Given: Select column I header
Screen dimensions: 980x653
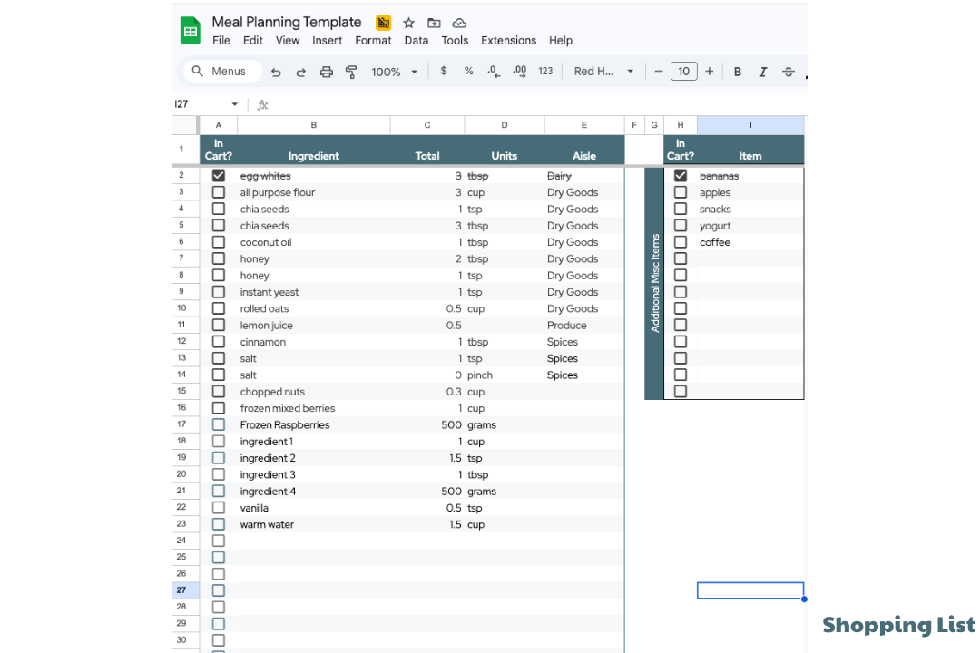Looking at the screenshot, I should point(750,125).
